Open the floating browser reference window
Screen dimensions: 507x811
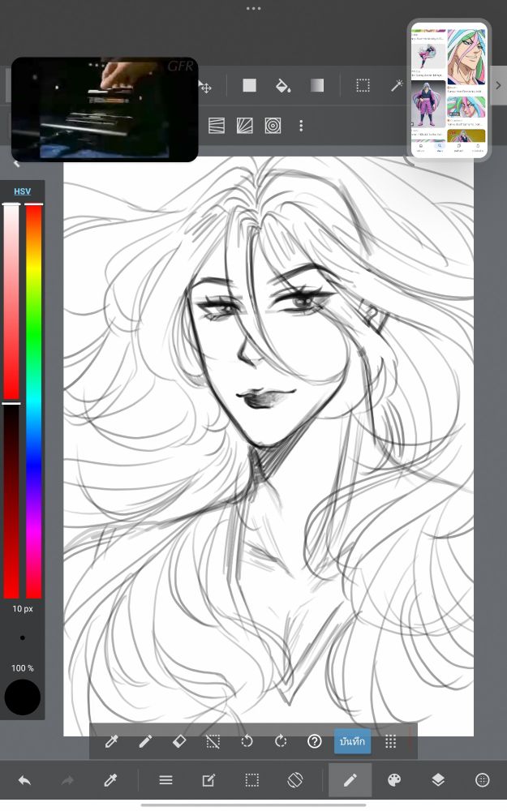tap(449, 91)
